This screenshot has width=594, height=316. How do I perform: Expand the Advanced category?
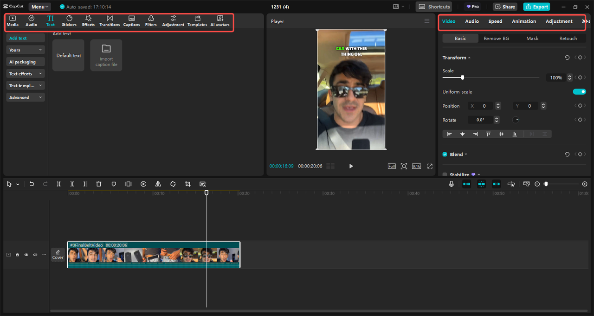click(26, 97)
